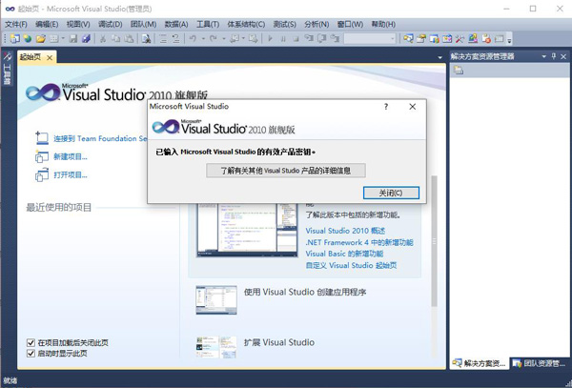Click the Copy toolbar icon
This screenshot has height=388, width=572.
[115, 38]
